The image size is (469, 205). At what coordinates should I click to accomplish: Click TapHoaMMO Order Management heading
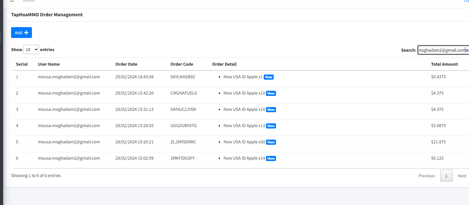point(47,15)
